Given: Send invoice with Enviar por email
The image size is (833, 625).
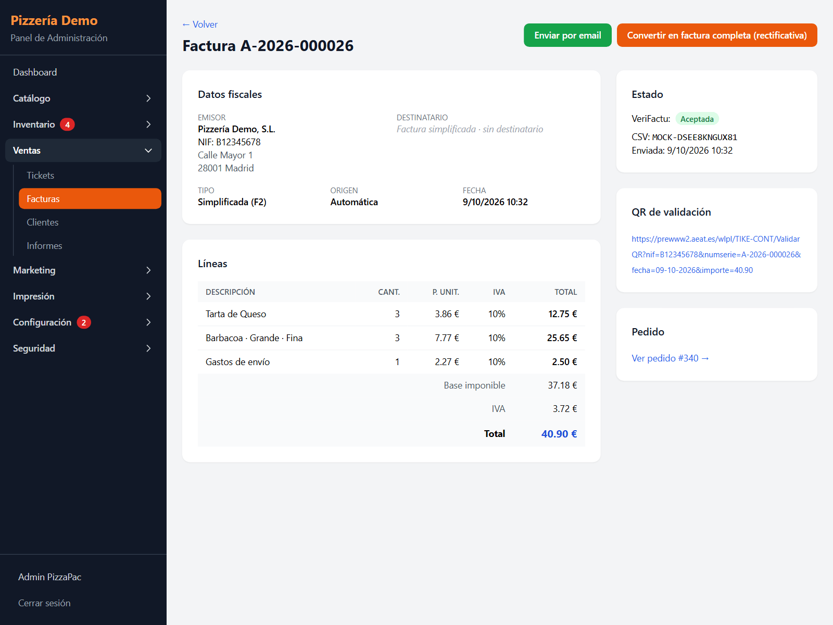Looking at the screenshot, I should (567, 35).
